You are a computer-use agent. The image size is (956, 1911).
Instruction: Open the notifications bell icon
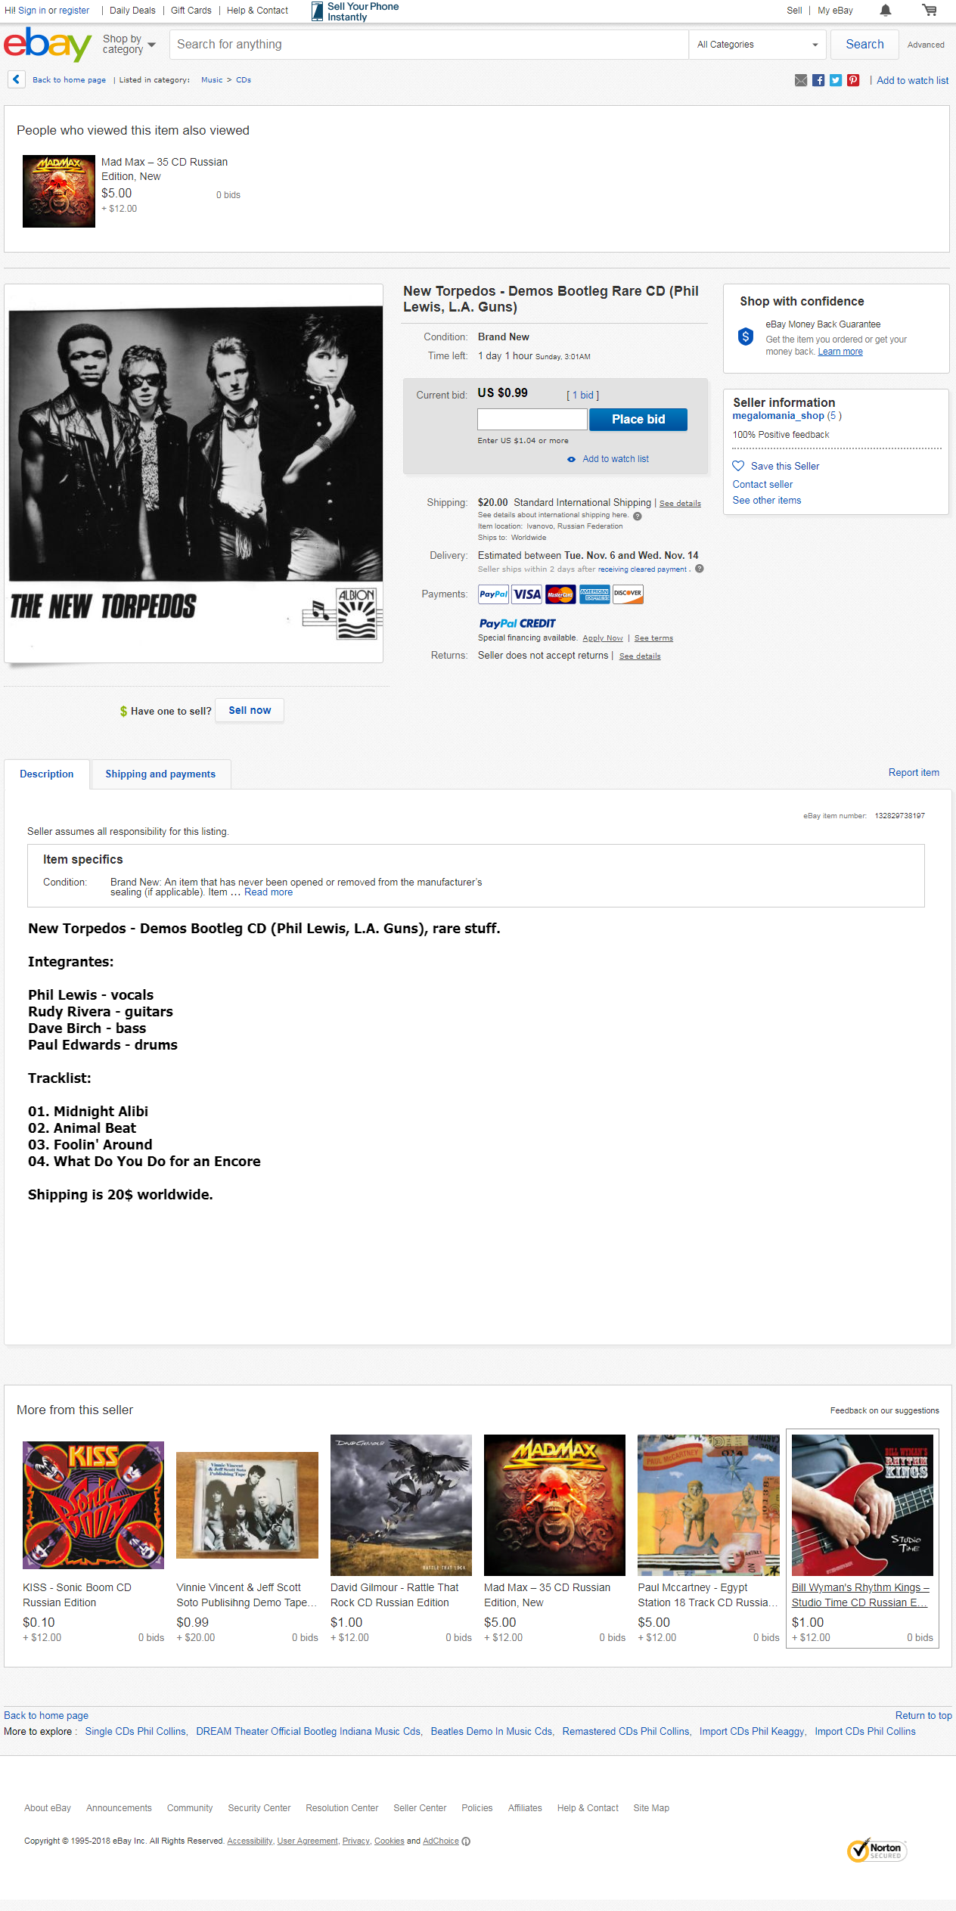[x=886, y=11]
